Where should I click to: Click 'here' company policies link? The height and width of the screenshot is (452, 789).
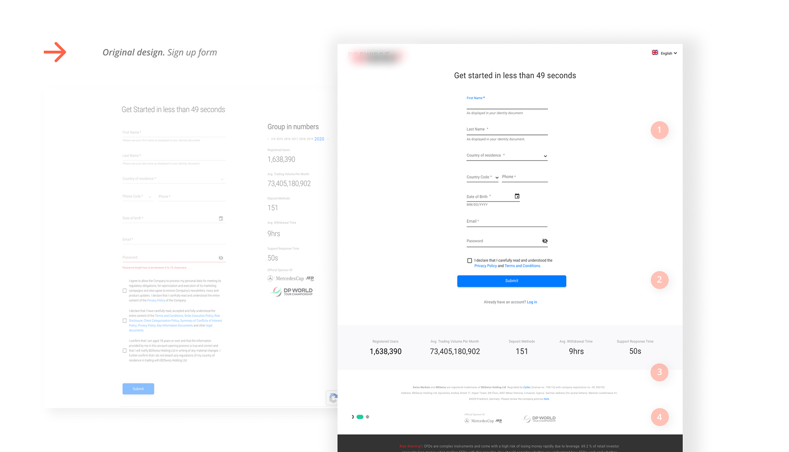[x=546, y=399]
